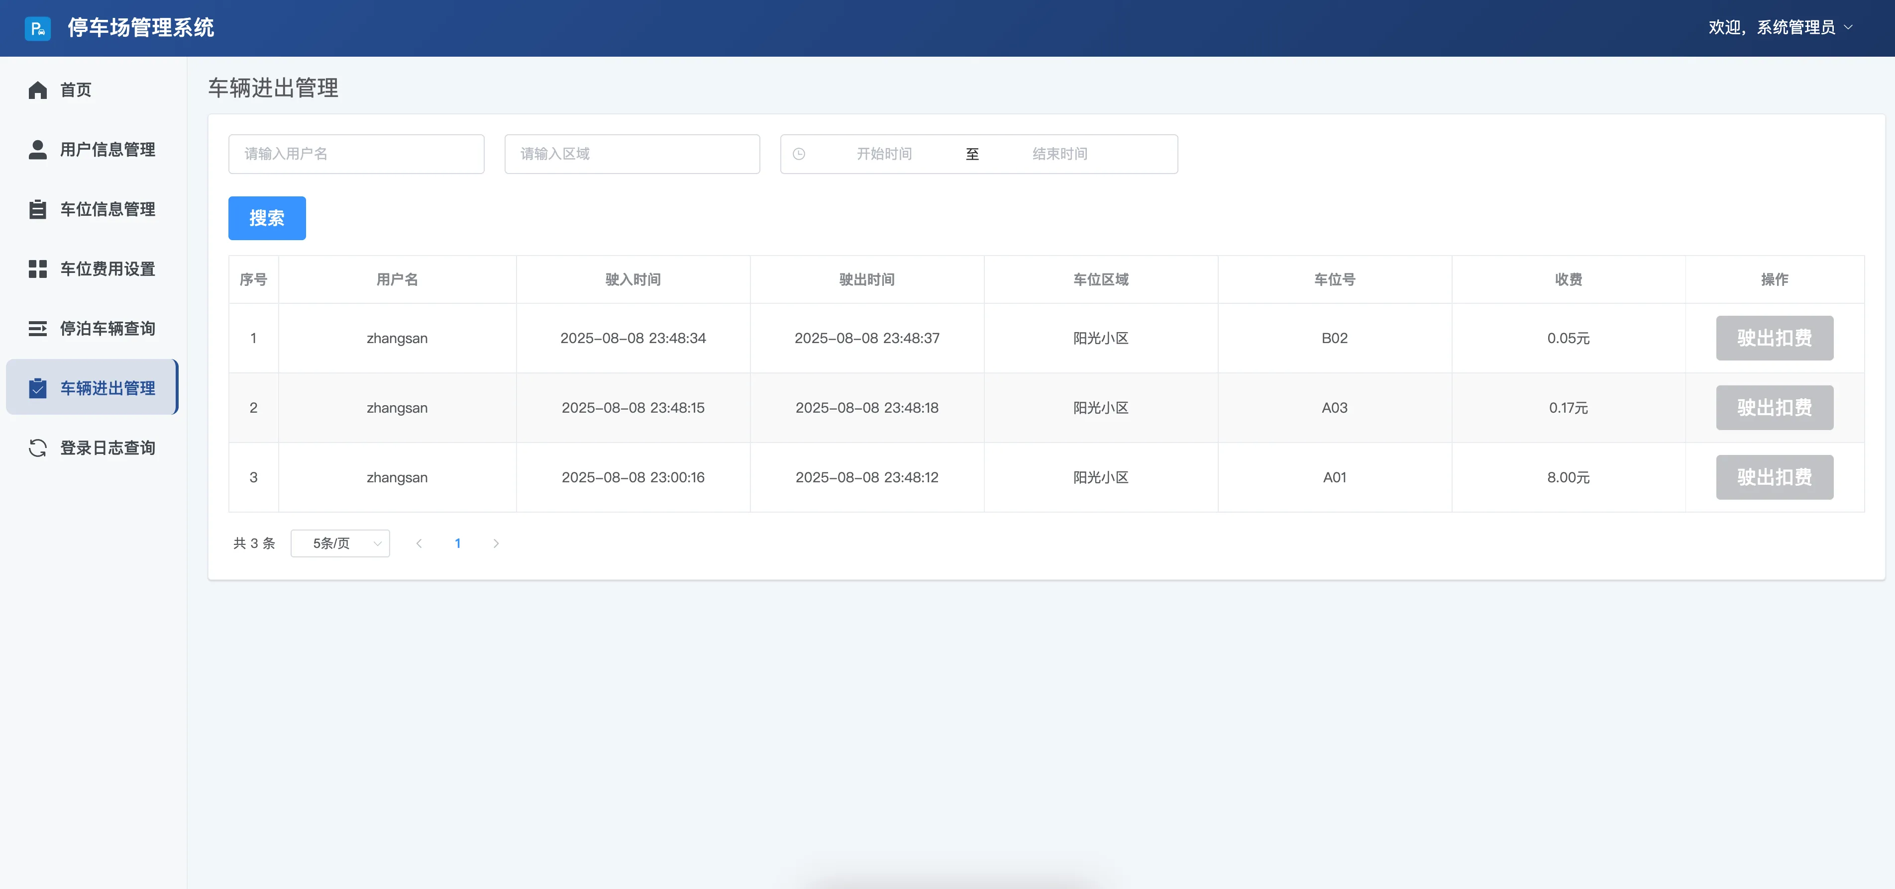1895x889 pixels.
Task: Focus the area input field
Action: click(x=632, y=154)
